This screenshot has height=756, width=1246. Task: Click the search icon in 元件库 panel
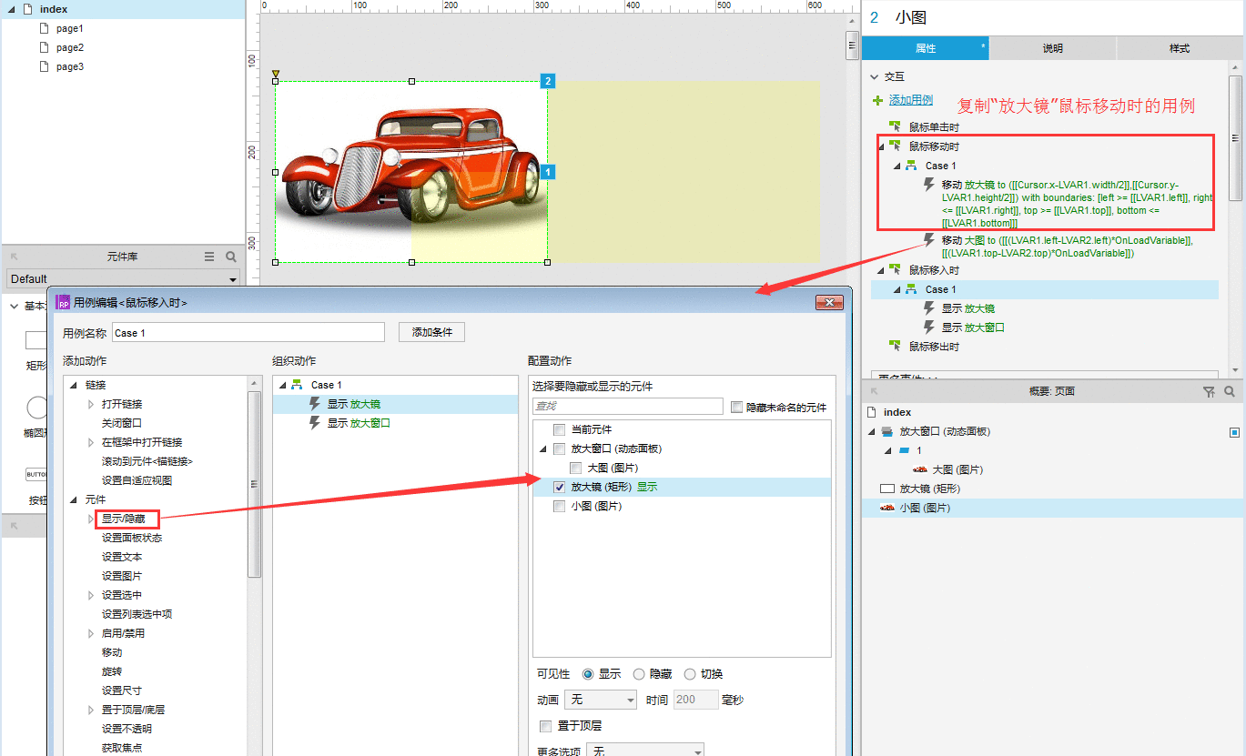click(x=231, y=257)
